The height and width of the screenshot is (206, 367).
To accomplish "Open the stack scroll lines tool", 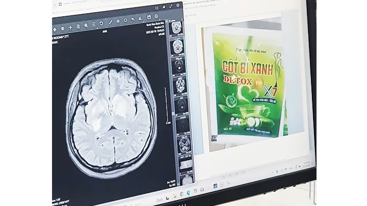I will [x=93, y=24].
